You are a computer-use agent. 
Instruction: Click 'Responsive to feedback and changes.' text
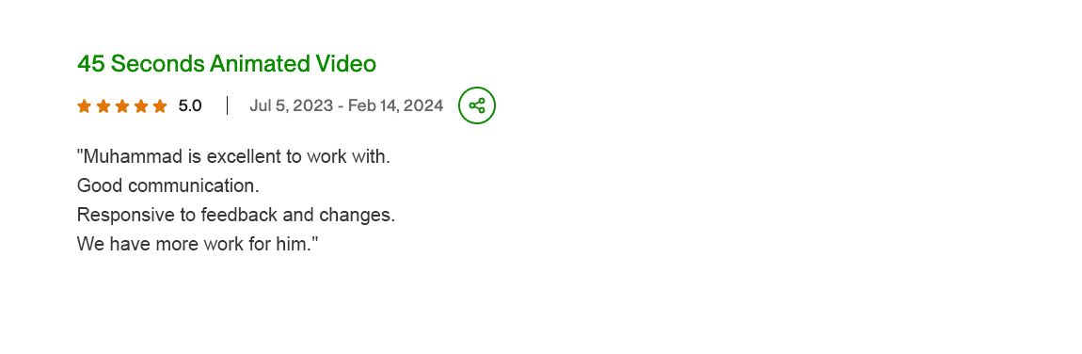pyautogui.click(x=236, y=215)
